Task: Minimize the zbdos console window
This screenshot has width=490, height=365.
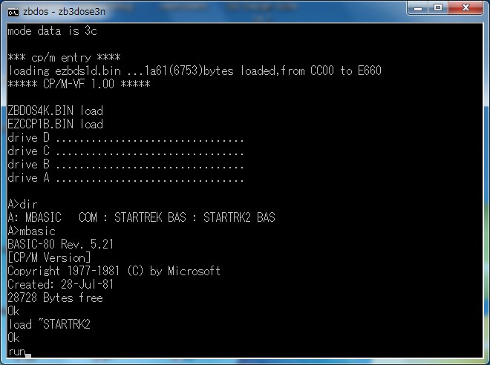Action: point(418,7)
